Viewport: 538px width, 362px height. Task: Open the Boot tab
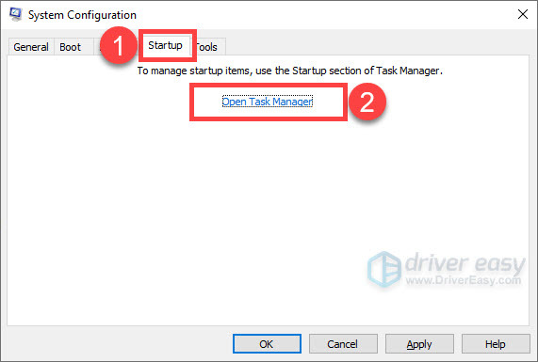coord(70,47)
